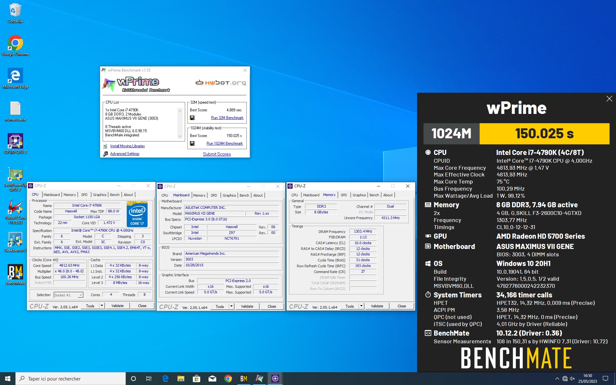The height and width of the screenshot is (385, 616).
Task: Open Graphics tab in middle CPU-Z window
Action: coord(229,195)
